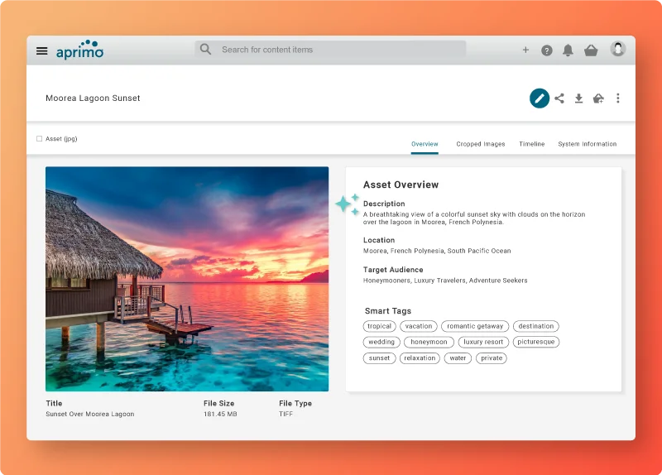Share the Moorea Lagoon Sunset asset
The width and height of the screenshot is (662, 475).
tap(559, 98)
